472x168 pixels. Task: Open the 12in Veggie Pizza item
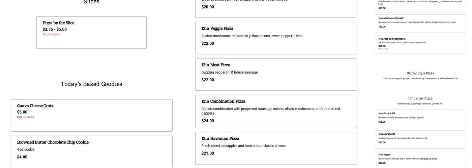tap(276, 38)
